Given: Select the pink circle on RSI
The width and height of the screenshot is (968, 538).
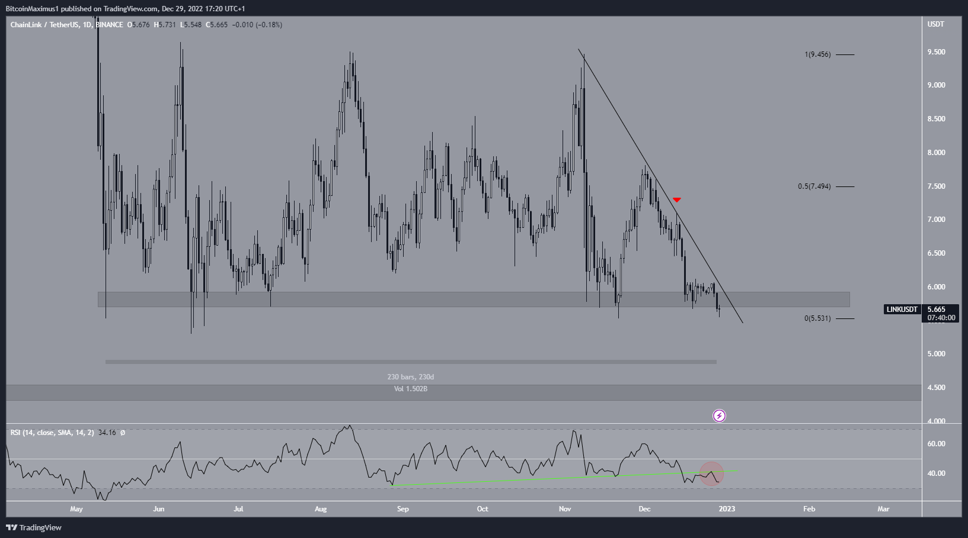Looking at the screenshot, I should click(711, 473).
